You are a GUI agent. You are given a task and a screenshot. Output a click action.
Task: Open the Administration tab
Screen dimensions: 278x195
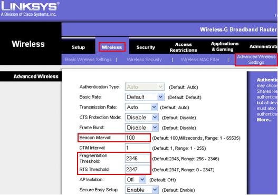pos(263,46)
